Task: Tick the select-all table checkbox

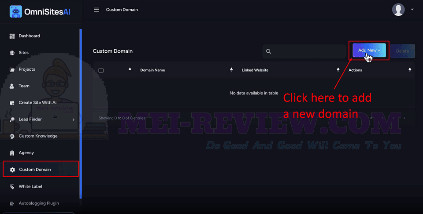Action: tap(101, 70)
